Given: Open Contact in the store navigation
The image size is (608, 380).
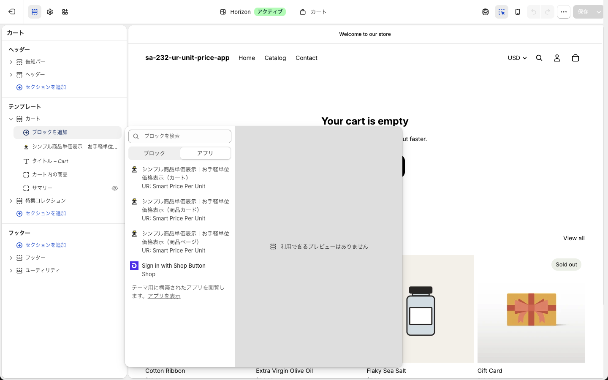Looking at the screenshot, I should click(x=307, y=58).
